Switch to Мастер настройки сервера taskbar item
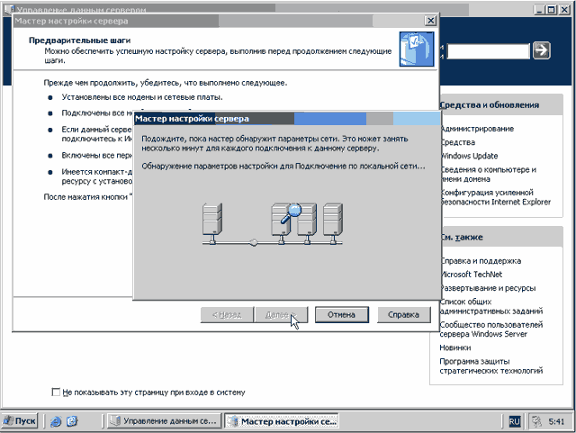Screen dimensions: 576x433 tap(282, 421)
